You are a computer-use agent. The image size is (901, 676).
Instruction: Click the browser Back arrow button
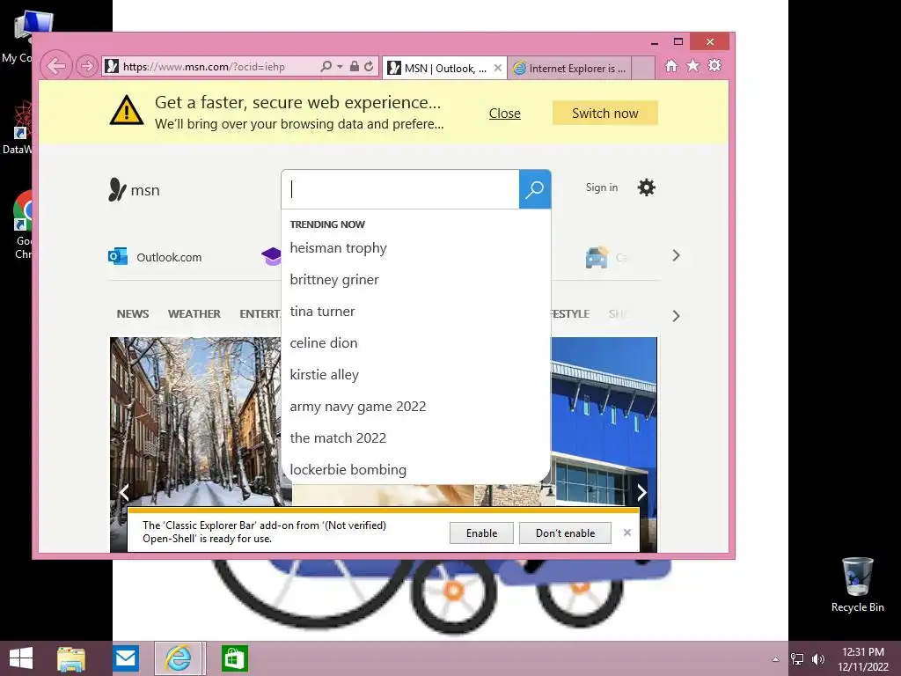tap(56, 66)
